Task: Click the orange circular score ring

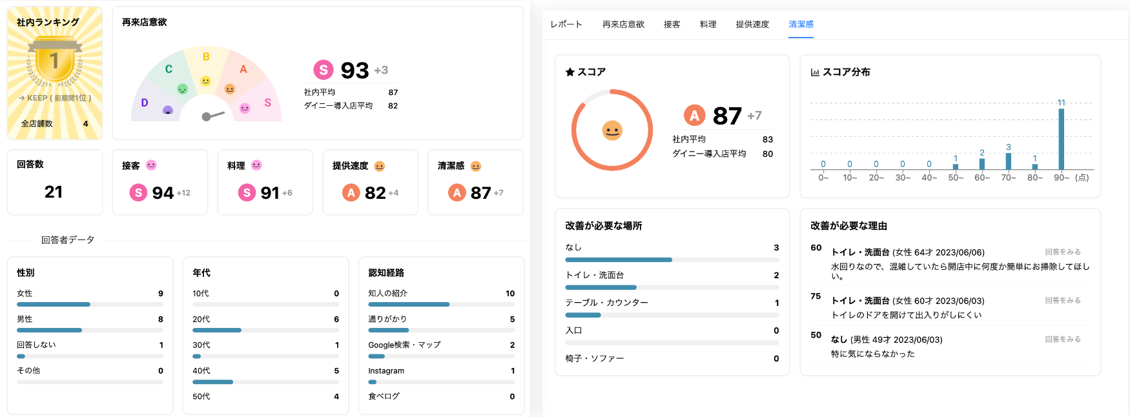Action: coord(612,130)
